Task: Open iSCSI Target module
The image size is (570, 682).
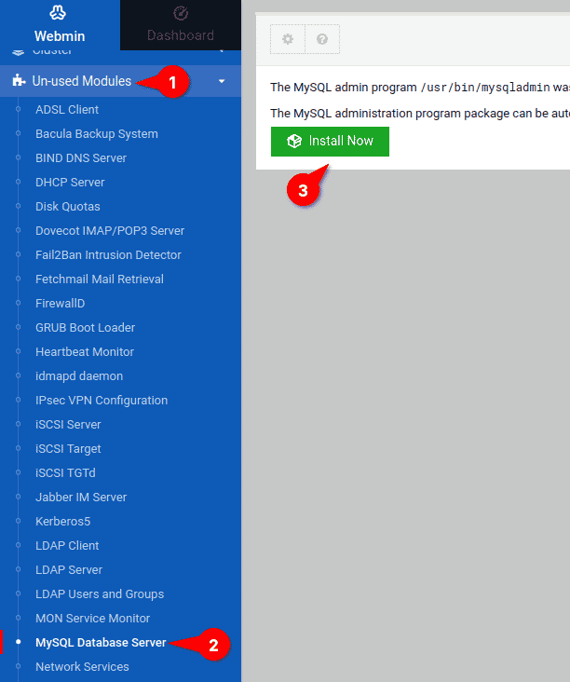Action: [x=68, y=449]
